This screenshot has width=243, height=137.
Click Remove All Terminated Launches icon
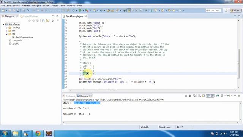pyautogui.click(x=194, y=96)
